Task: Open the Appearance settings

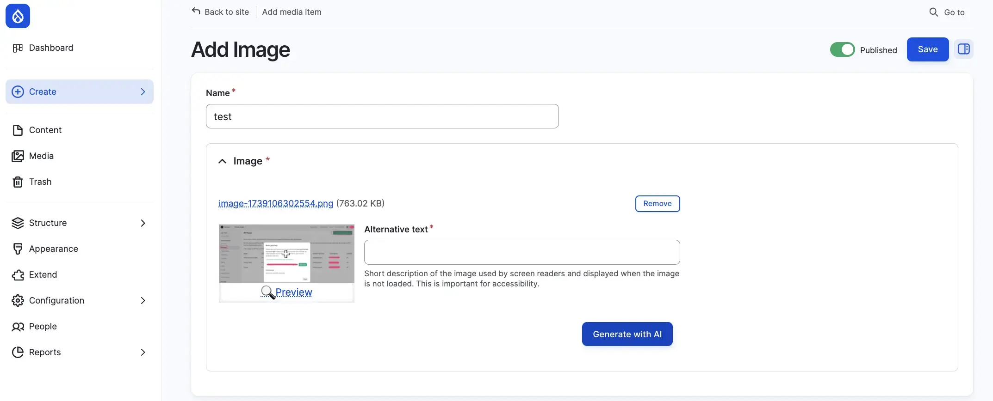Action: point(53,249)
